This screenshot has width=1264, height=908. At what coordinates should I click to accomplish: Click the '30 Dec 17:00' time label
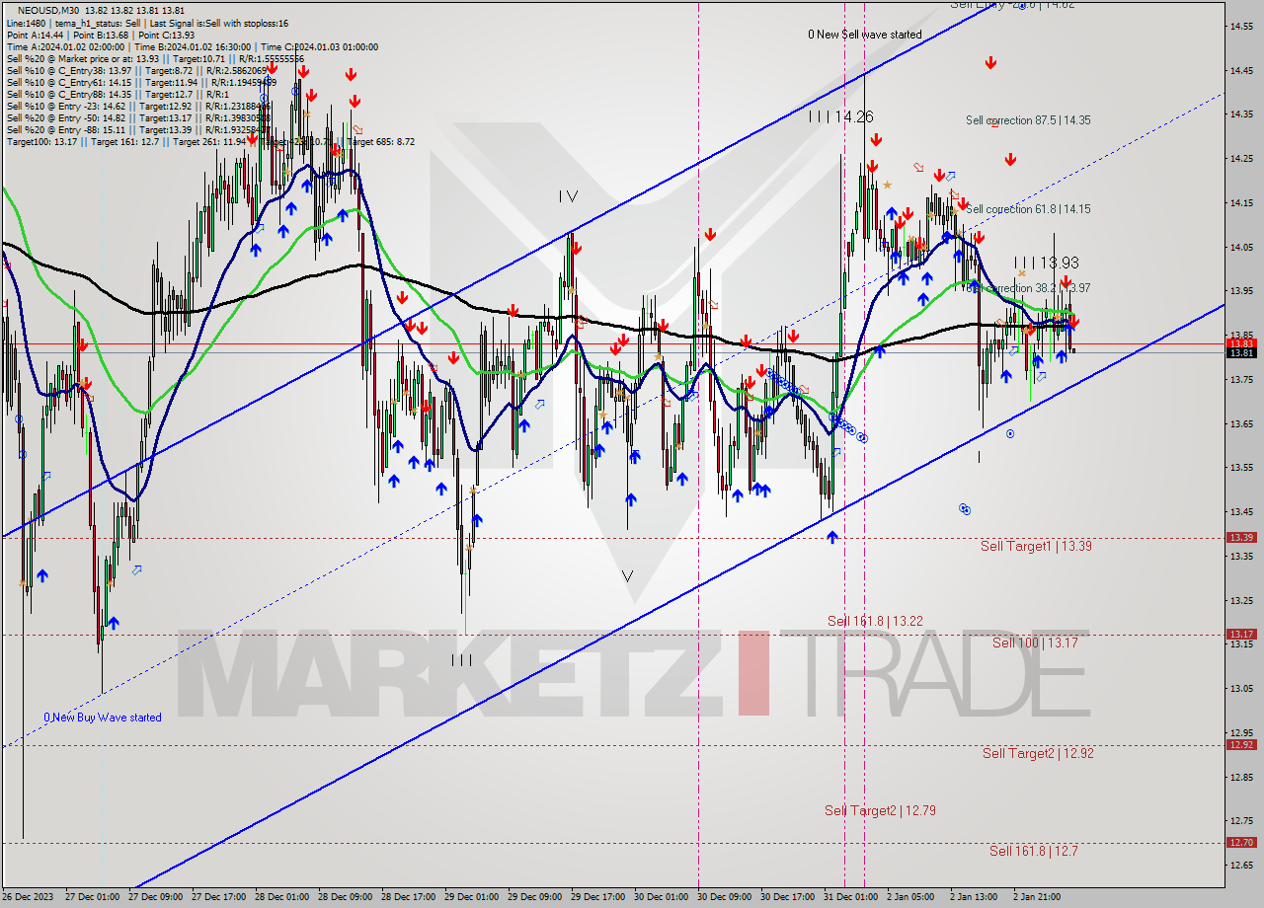(789, 897)
